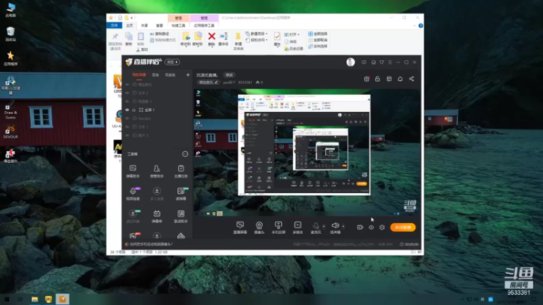Click Paste (粘贴) in Explorer ribbon
This screenshot has width=543, height=305.
(x=141, y=39)
